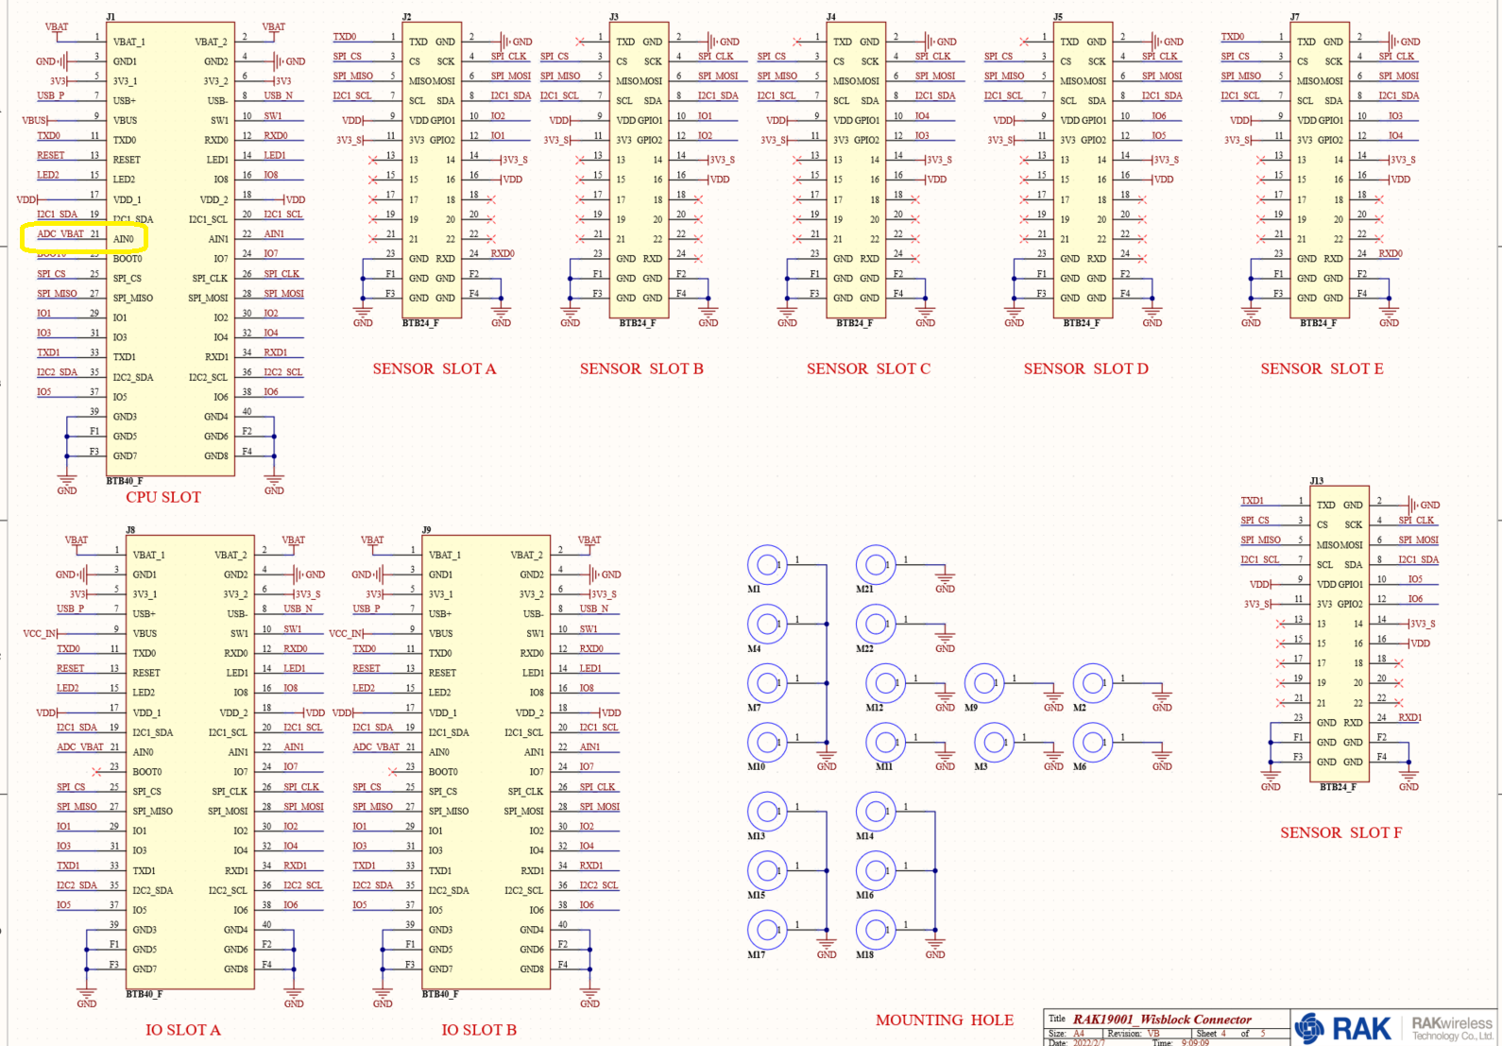1502x1046 pixels.
Task: Select the CPU SLOT label
Action: click(x=163, y=497)
